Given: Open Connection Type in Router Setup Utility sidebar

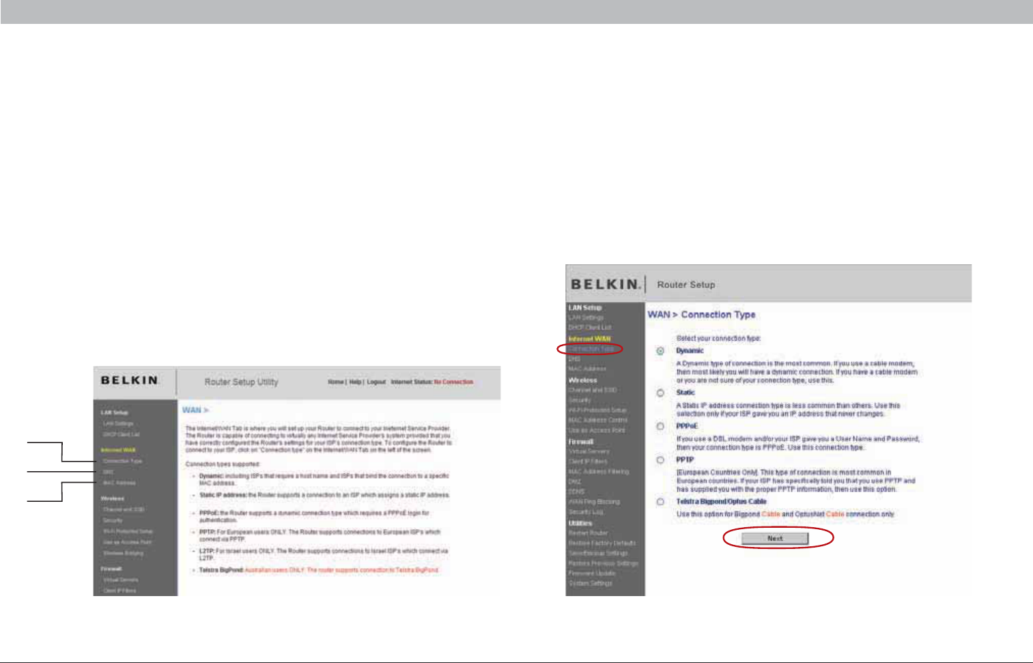Looking at the screenshot, I should [123, 461].
